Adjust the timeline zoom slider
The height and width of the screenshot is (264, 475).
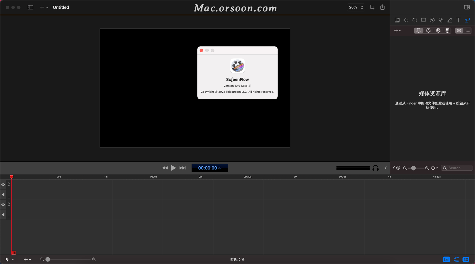pyautogui.click(x=68, y=259)
